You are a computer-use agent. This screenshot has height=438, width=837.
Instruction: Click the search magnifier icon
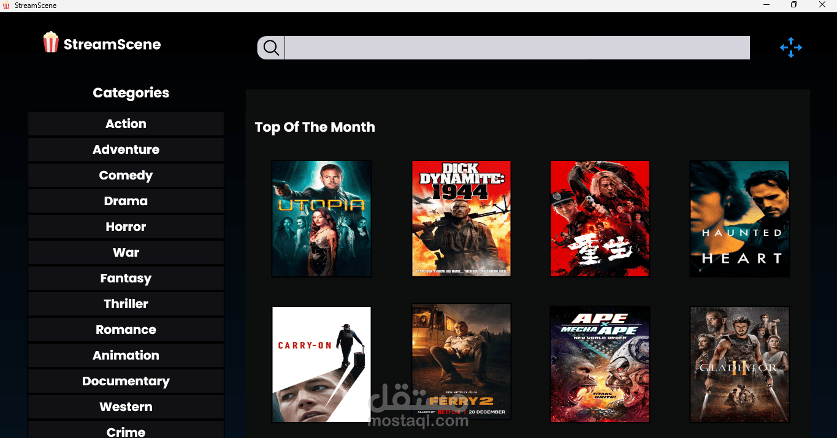[271, 48]
